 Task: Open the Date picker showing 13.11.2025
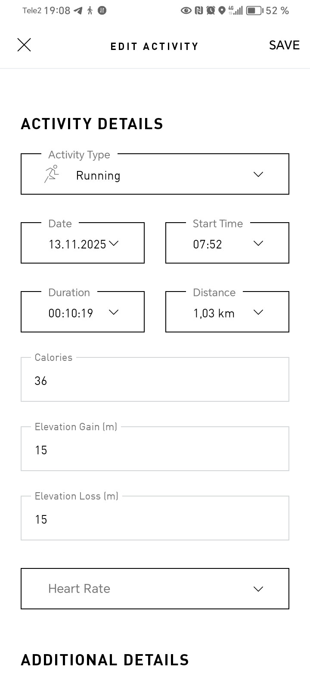[x=83, y=243]
